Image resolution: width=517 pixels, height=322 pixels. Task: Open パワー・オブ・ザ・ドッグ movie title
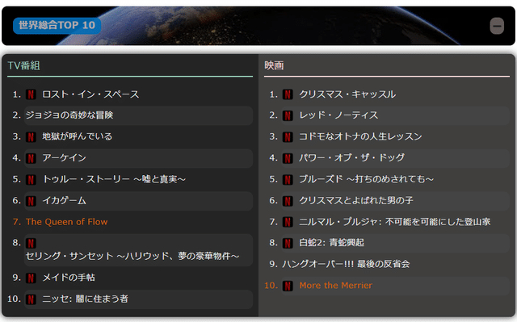click(x=352, y=157)
